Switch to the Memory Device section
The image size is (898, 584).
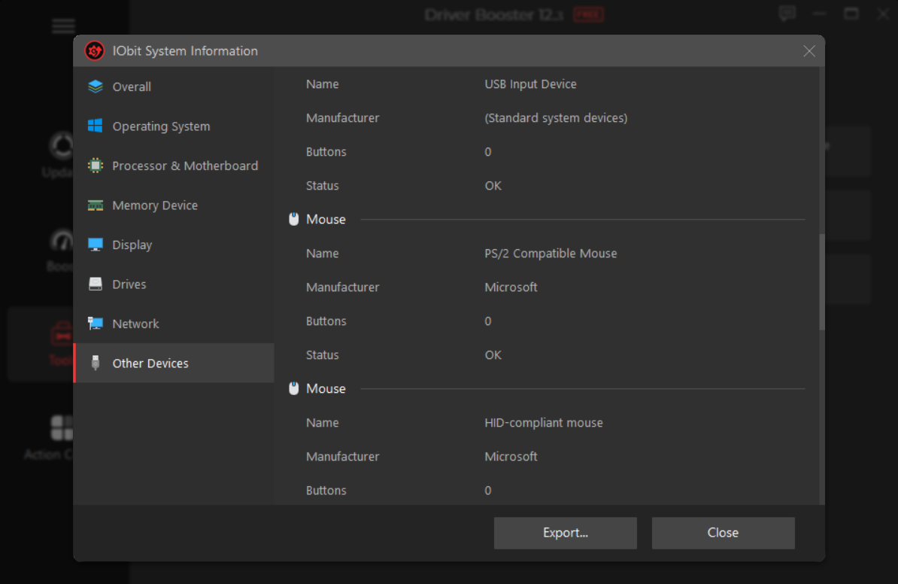pos(155,205)
